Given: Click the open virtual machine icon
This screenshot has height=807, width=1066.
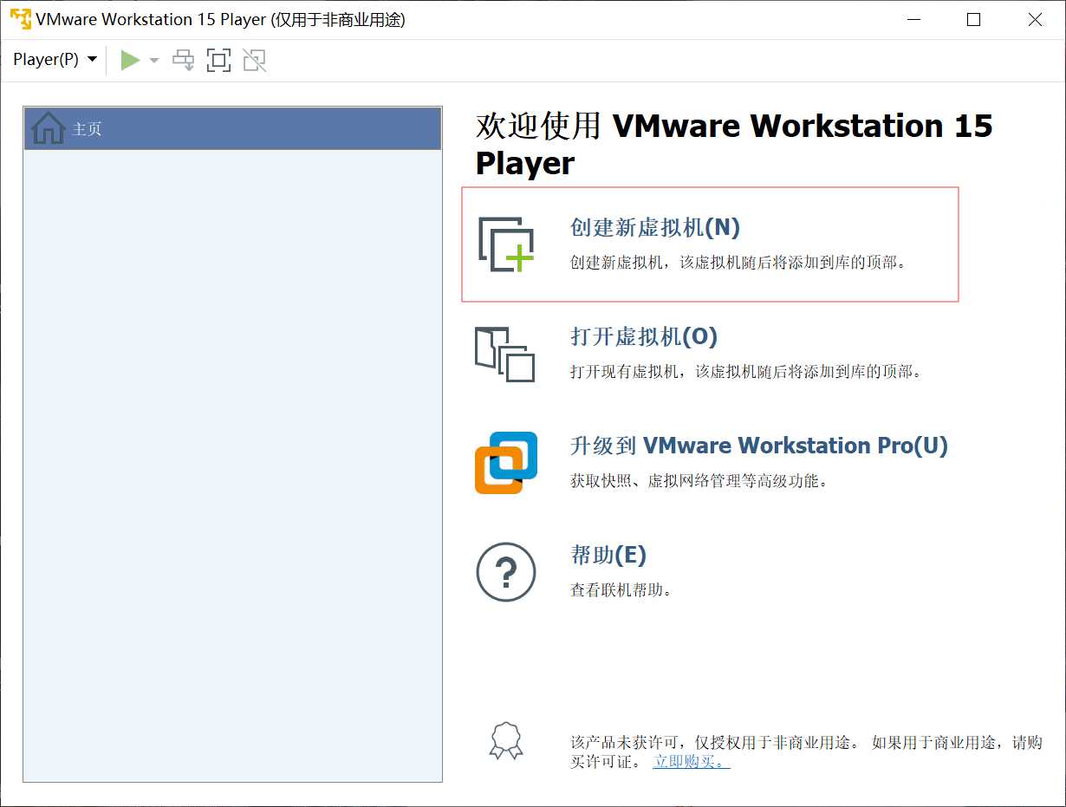Looking at the screenshot, I should (x=505, y=354).
